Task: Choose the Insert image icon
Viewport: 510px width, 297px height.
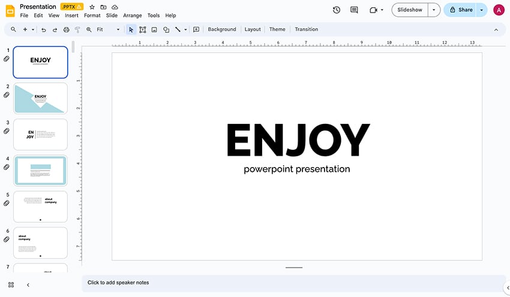Action: coord(154,29)
